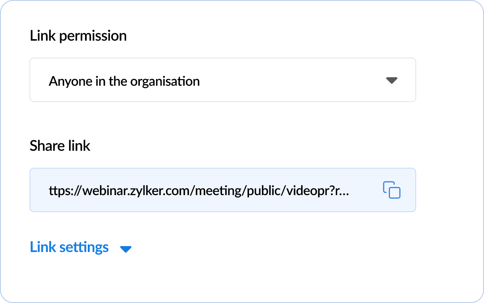Click the Link permission heading
Viewport: 484px width, 303px height.
pyautogui.click(x=78, y=35)
